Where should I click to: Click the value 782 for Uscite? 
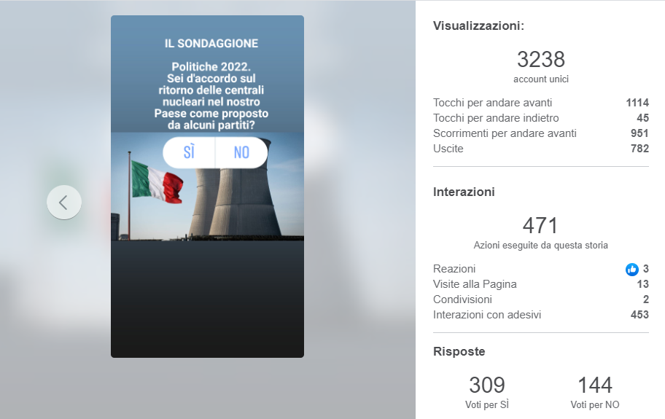[639, 148]
